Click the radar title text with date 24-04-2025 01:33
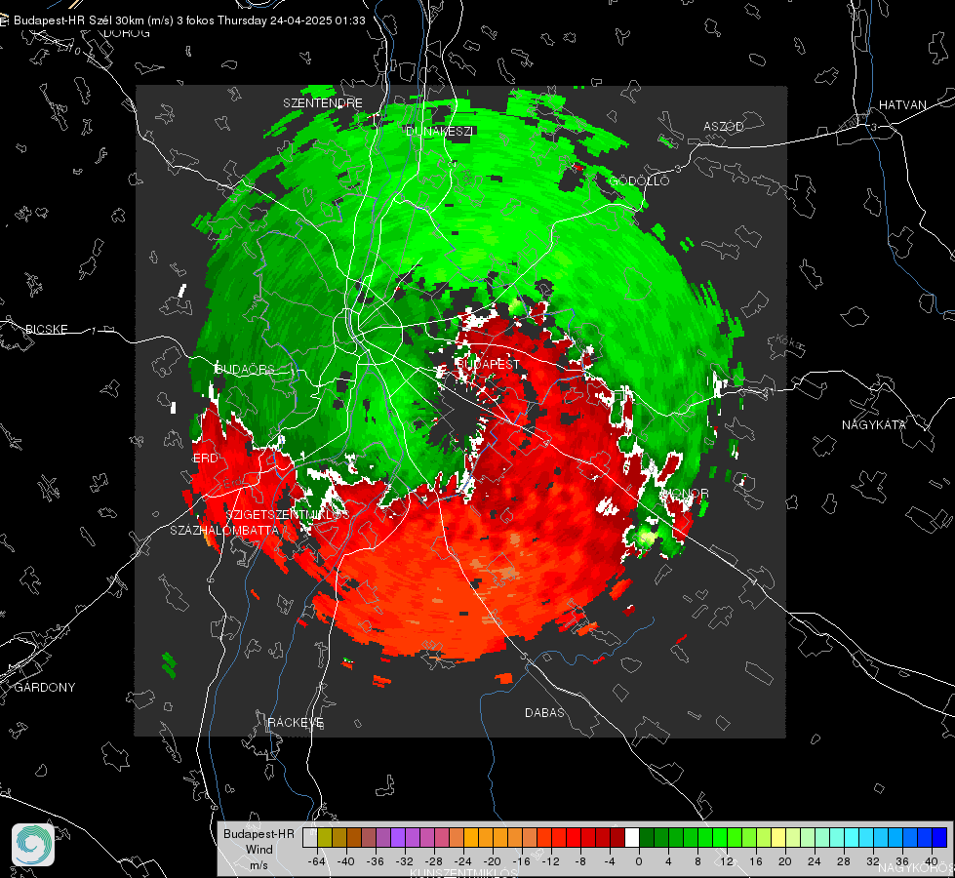The width and height of the screenshot is (955, 878). 189,20
